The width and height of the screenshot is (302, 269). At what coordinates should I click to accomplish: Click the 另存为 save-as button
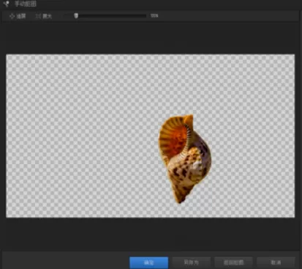click(x=192, y=262)
